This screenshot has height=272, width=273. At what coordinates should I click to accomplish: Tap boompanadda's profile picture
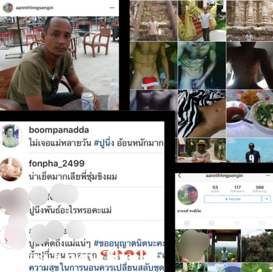pyautogui.click(x=11, y=136)
